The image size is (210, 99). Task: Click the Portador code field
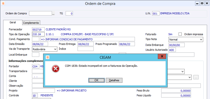tap(36, 66)
